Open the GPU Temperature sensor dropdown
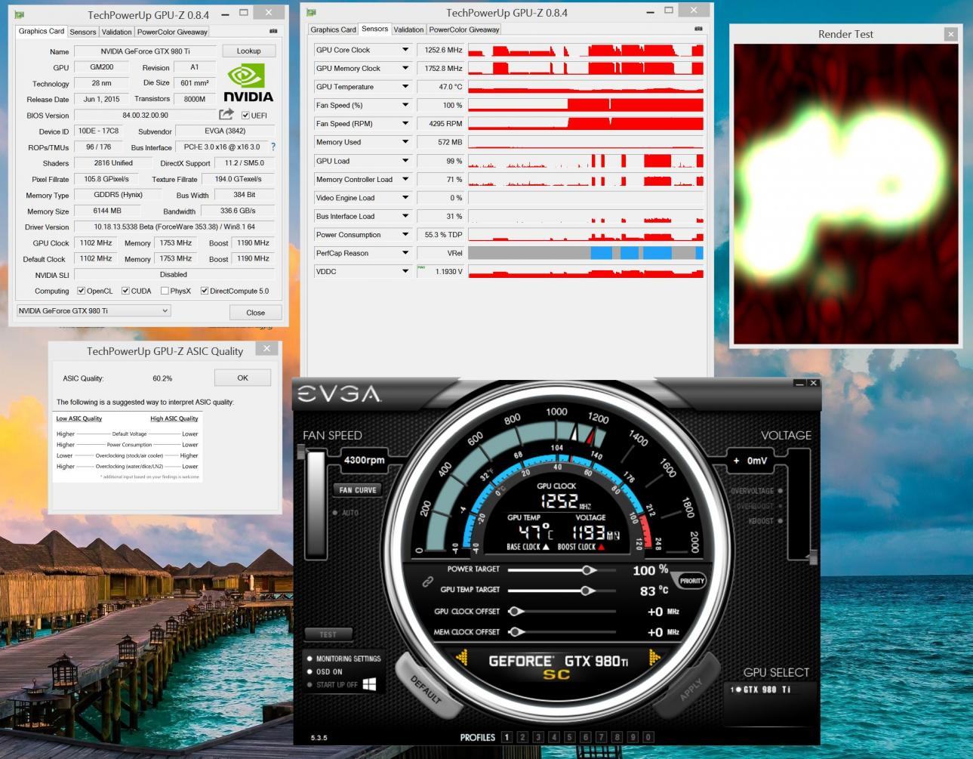Image resolution: width=973 pixels, height=759 pixels. (x=405, y=87)
